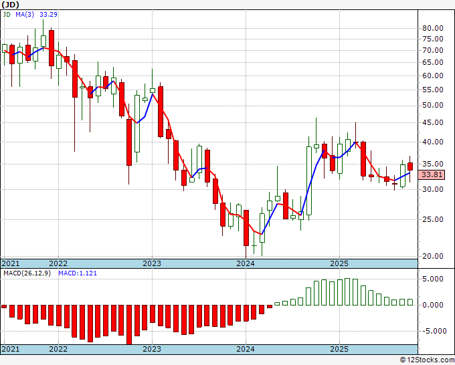The image size is (455, 365).
Task: Click the large green candle in late 2024
Action: point(309,180)
